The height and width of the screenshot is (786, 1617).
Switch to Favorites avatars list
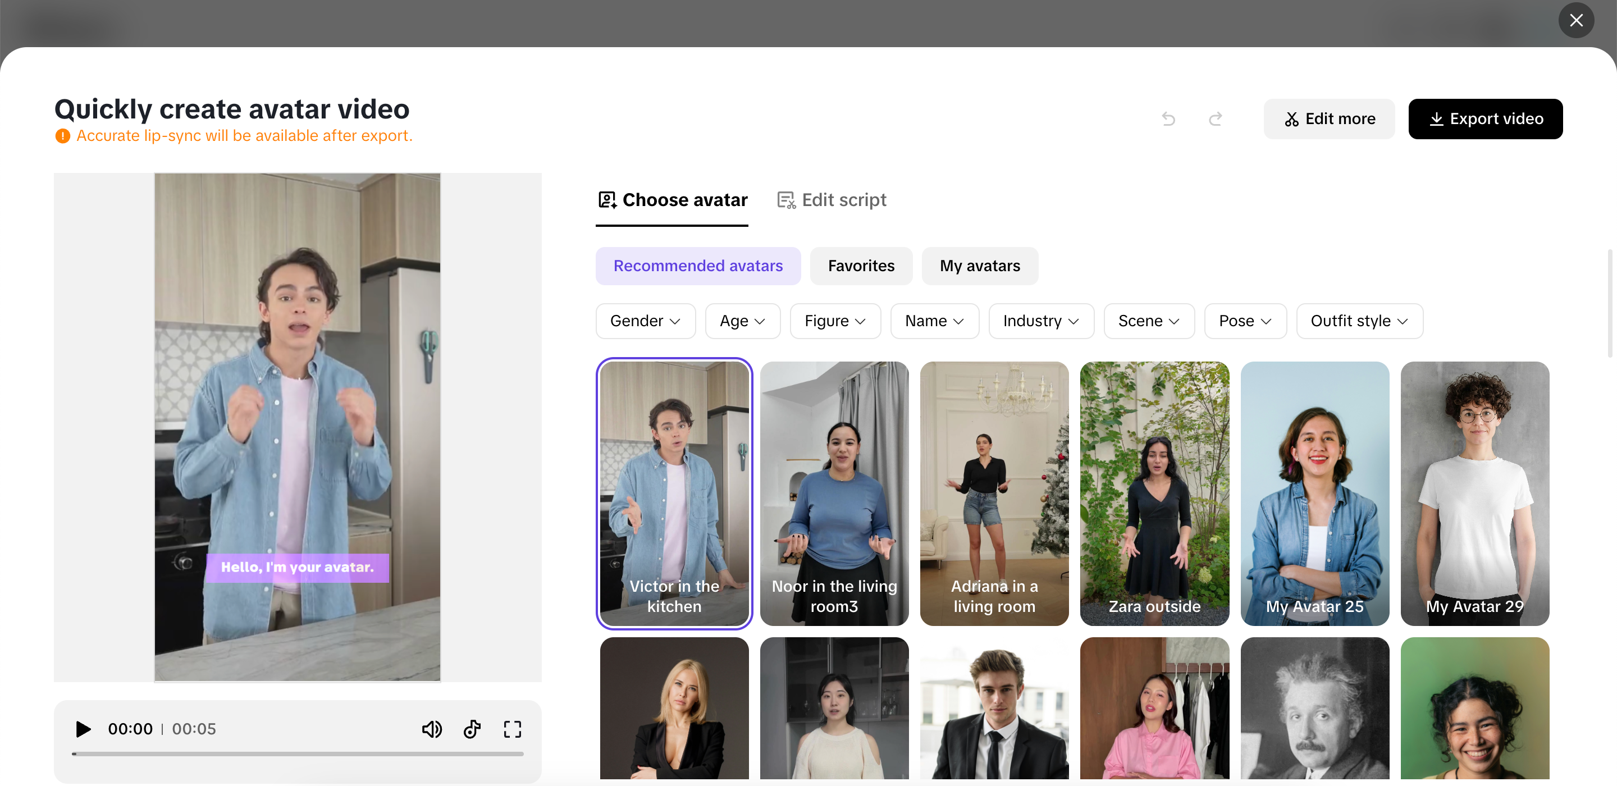point(861,266)
